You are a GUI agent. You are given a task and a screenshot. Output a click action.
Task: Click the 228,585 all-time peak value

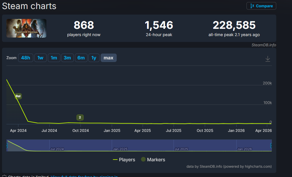pyautogui.click(x=234, y=25)
